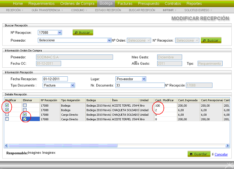Screen dimensions: 234x169
Task: Open the Facturas menu
Action: pos(125,4)
